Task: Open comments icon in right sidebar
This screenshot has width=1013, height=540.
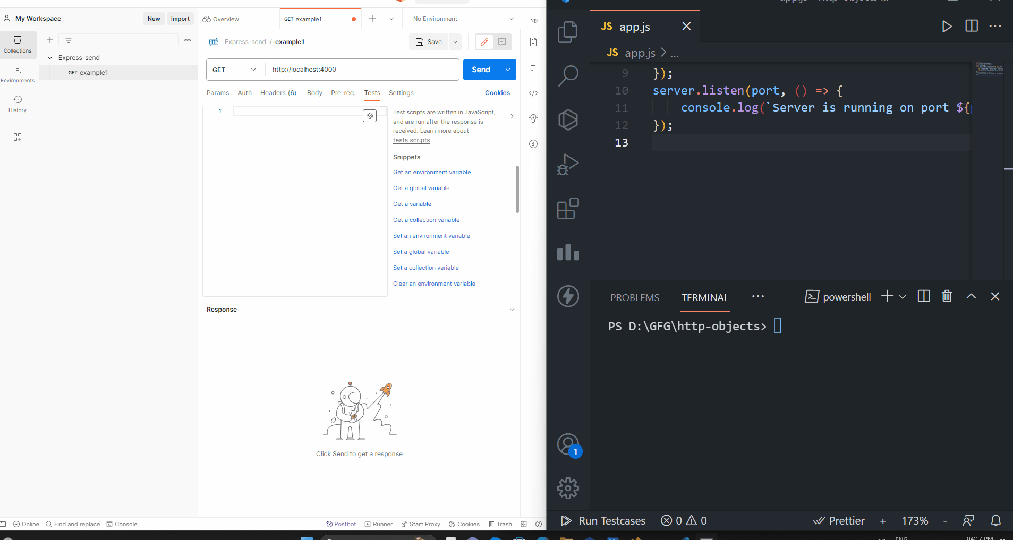Action: 533,67
